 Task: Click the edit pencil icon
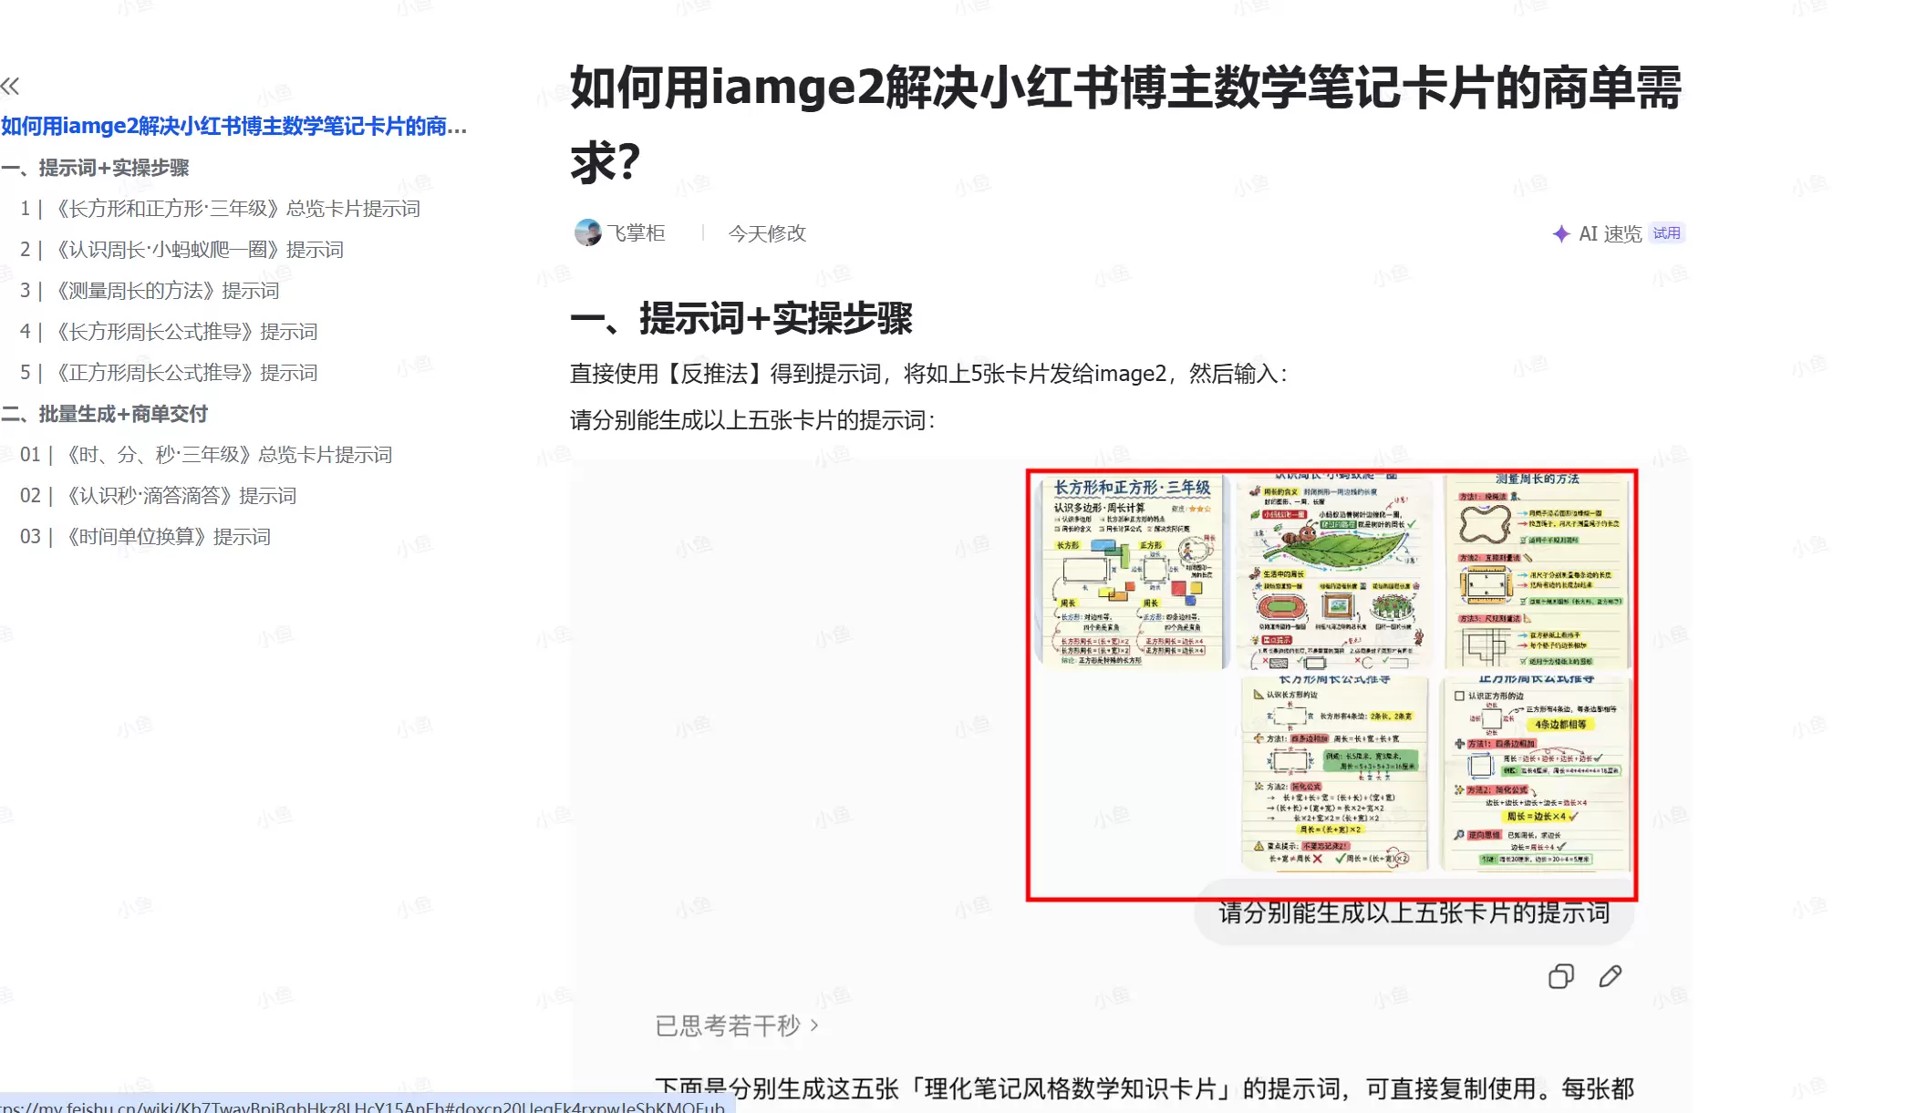(x=1611, y=976)
